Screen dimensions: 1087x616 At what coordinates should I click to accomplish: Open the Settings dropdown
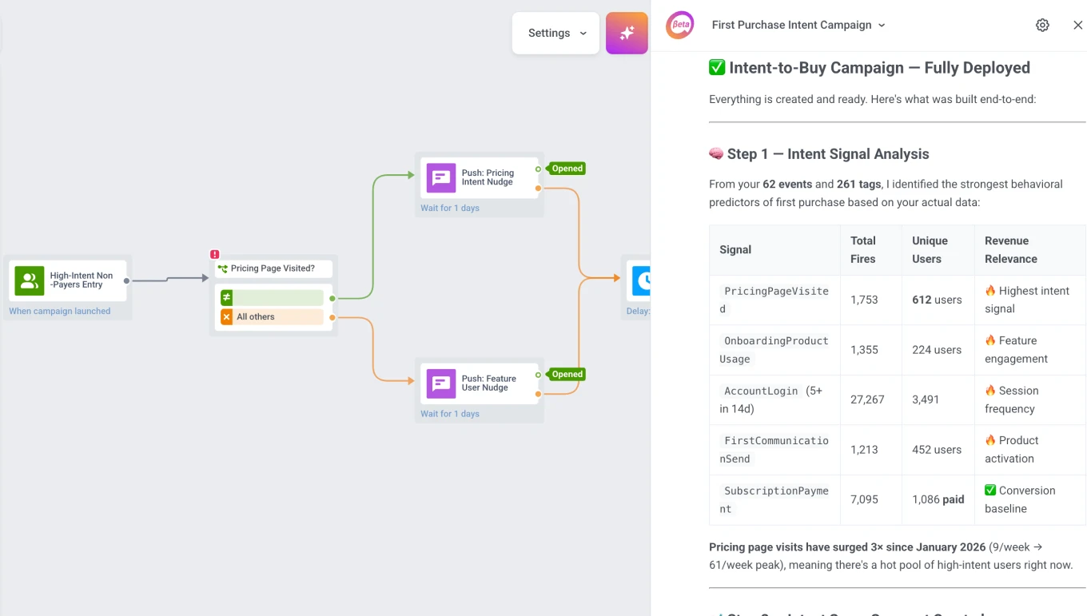(x=555, y=33)
